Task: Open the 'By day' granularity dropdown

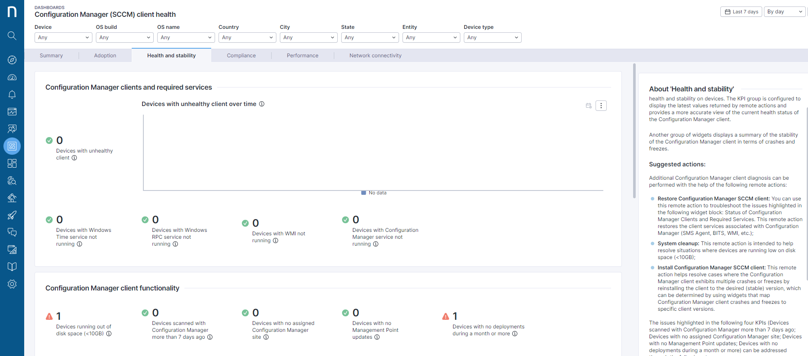Action: point(785,12)
